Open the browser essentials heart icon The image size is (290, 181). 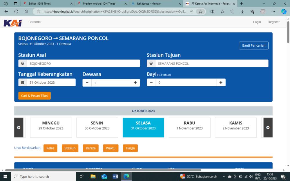253,12
